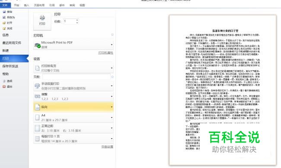Click the normal margins page icon
The height and width of the screenshot is (168, 281).
point(37,128)
